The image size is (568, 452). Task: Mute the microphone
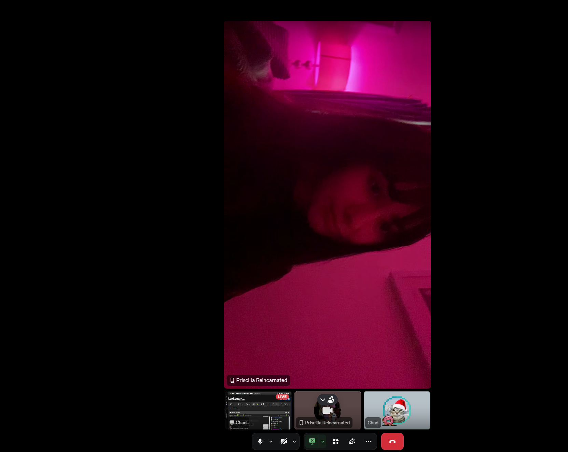[x=260, y=441]
